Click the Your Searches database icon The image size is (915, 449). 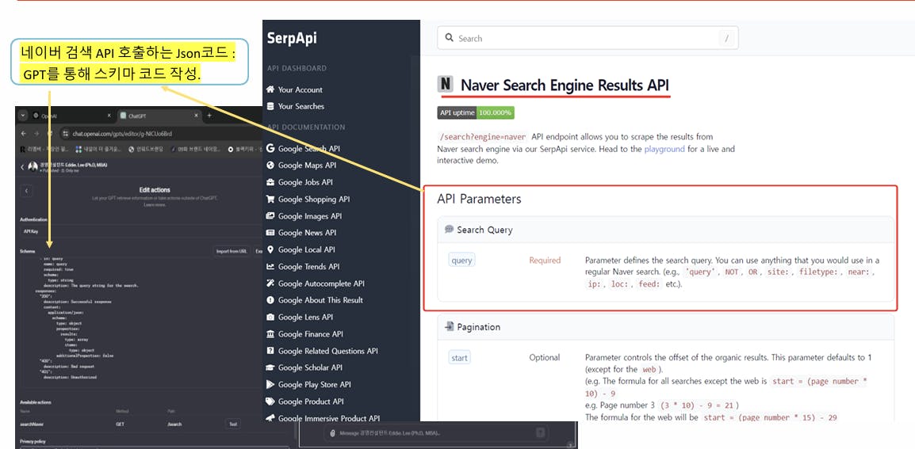tap(270, 106)
